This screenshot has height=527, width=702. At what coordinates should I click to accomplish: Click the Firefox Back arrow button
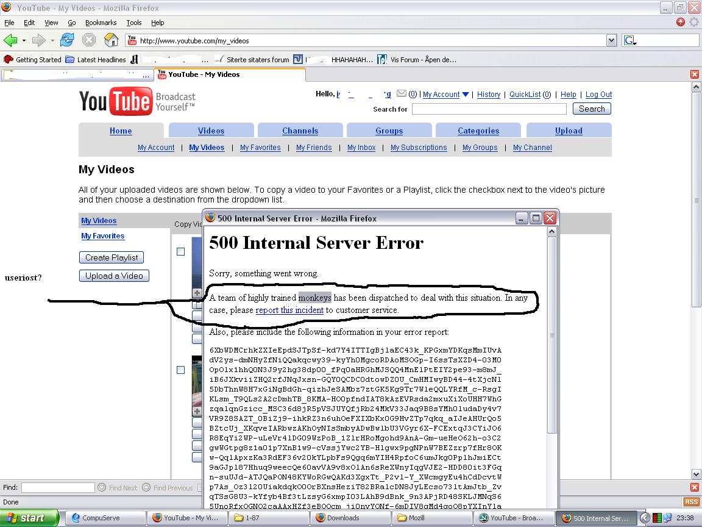point(11,40)
